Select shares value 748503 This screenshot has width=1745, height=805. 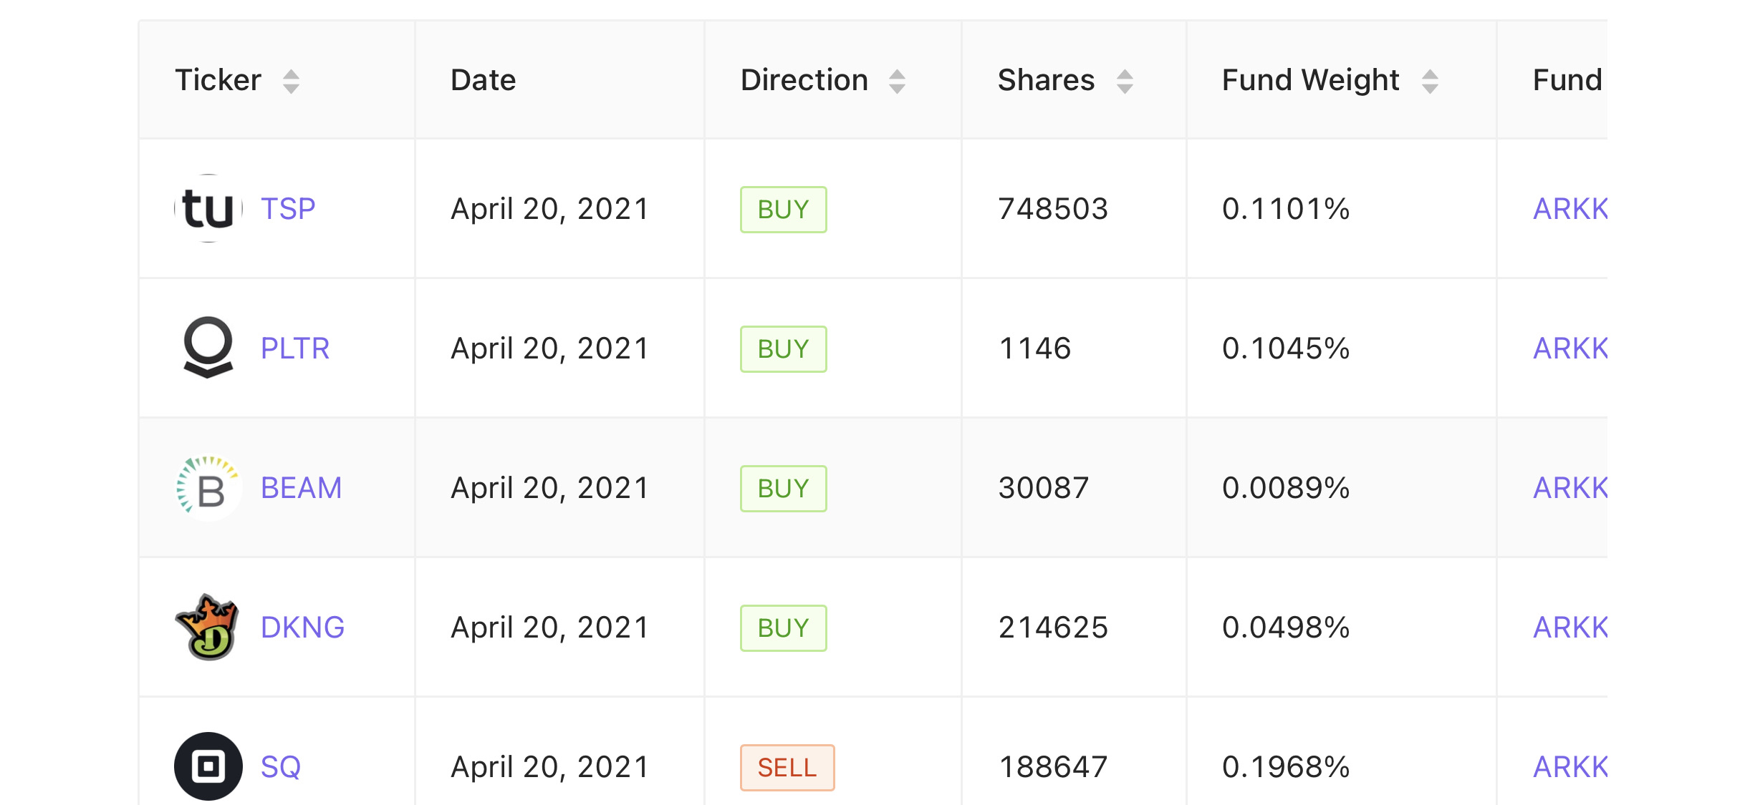(1053, 209)
